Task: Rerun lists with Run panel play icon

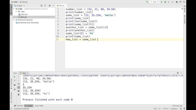Action: (15, 77)
